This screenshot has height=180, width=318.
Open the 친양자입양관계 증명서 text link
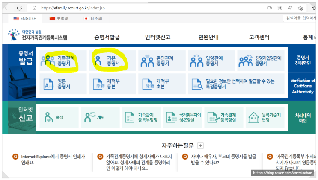[x=268, y=61]
